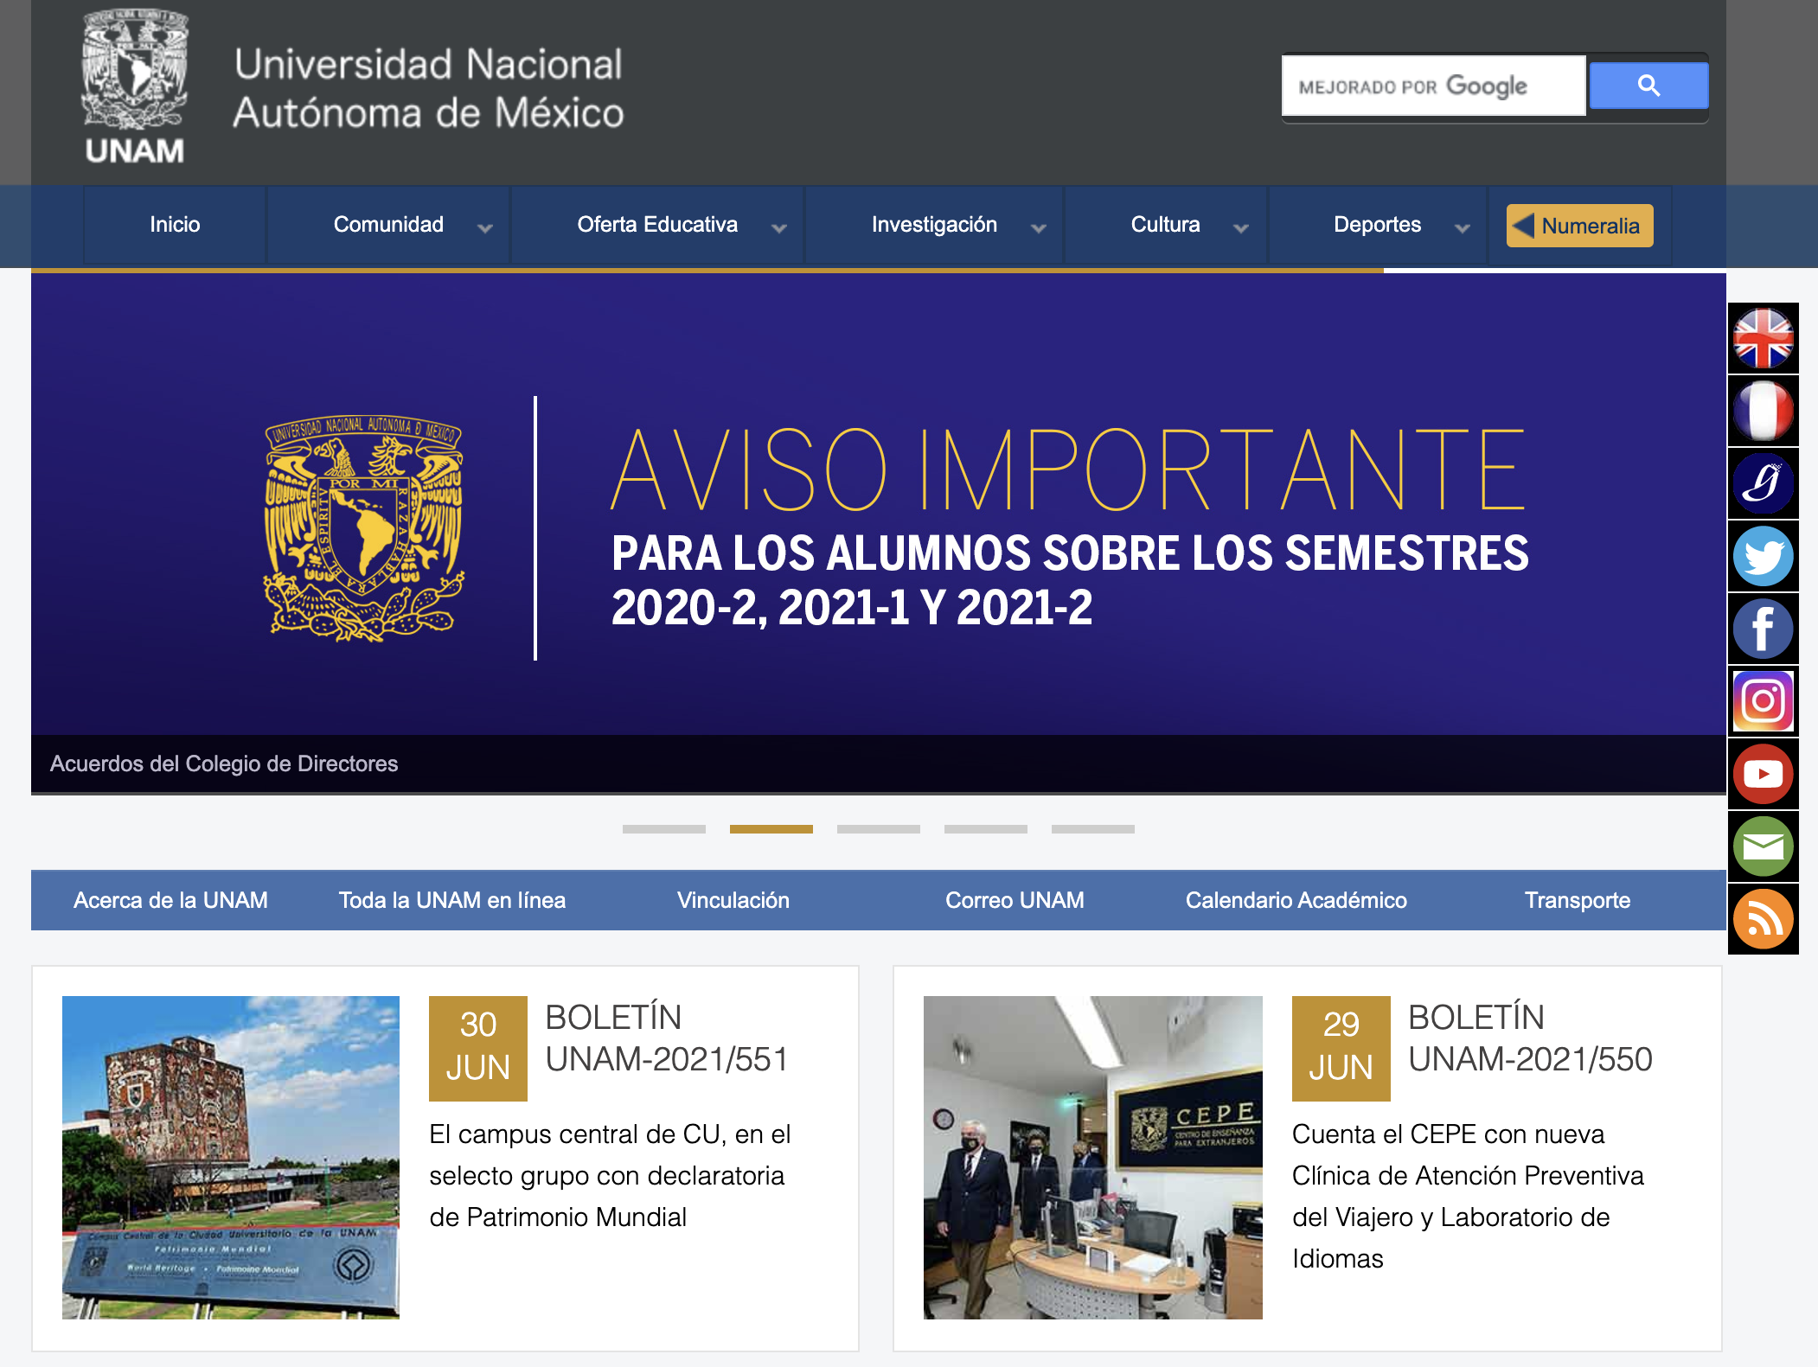The height and width of the screenshot is (1367, 1818).
Task: Expand the Deportes menu chevron
Action: coord(1463,228)
